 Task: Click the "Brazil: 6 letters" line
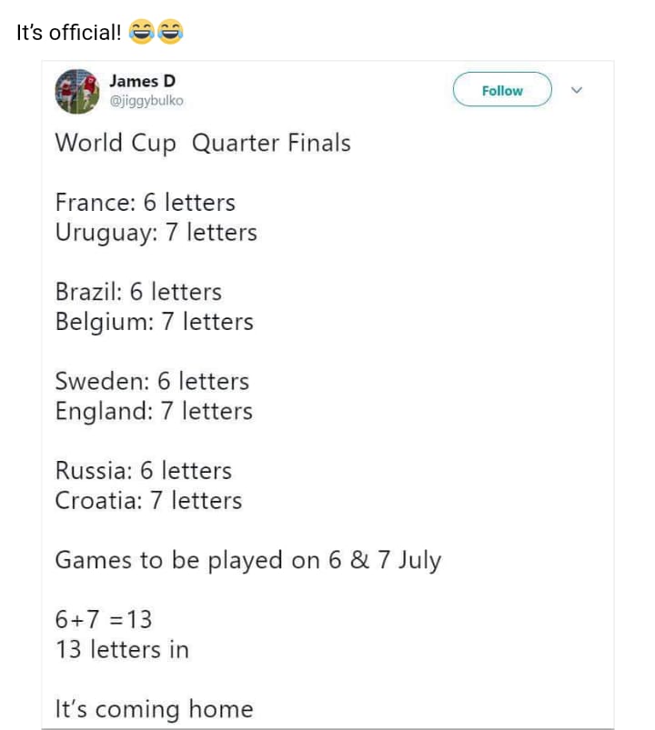click(x=138, y=292)
